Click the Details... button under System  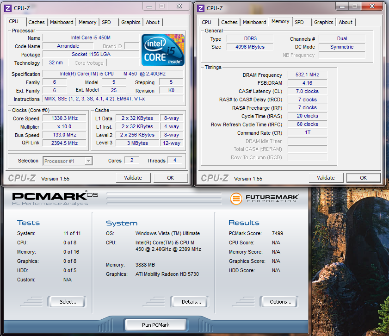(x=190, y=302)
